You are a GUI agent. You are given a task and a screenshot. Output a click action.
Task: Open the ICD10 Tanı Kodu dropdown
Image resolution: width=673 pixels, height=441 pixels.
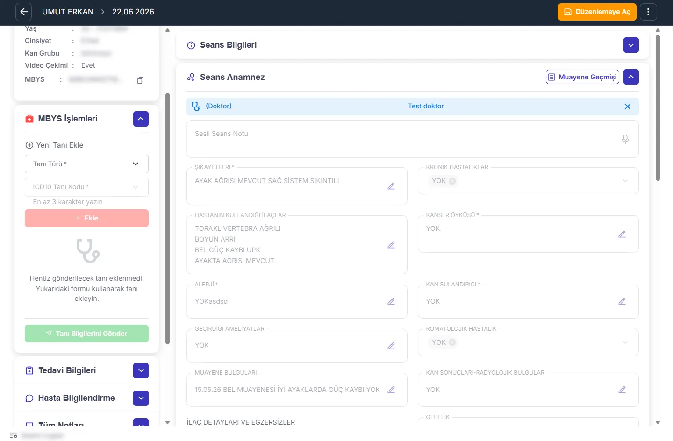tap(86, 187)
